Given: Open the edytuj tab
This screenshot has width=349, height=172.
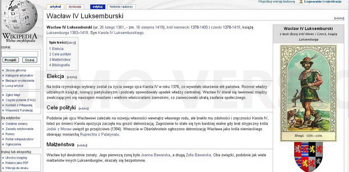Looking at the screenshot, I should point(97,7).
